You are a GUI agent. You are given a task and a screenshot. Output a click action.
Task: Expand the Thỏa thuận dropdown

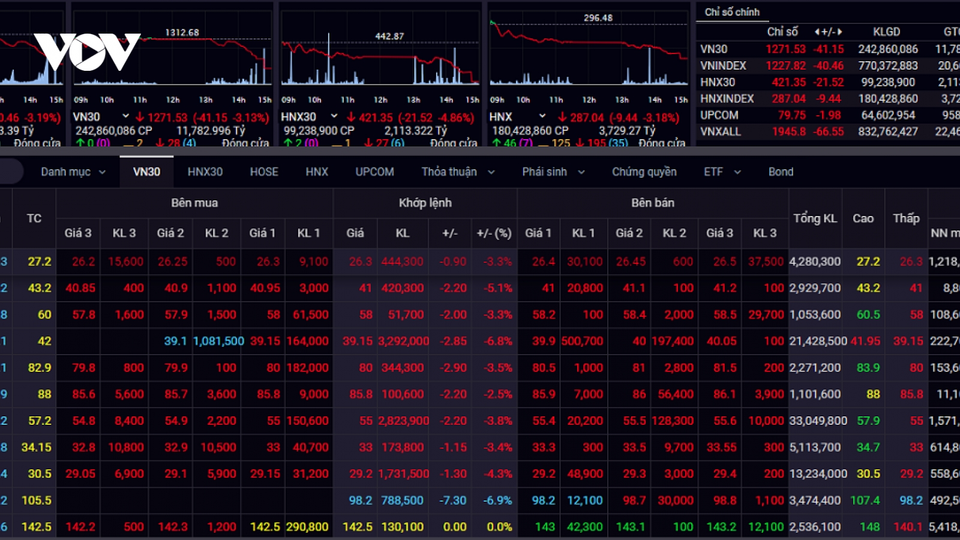click(458, 172)
